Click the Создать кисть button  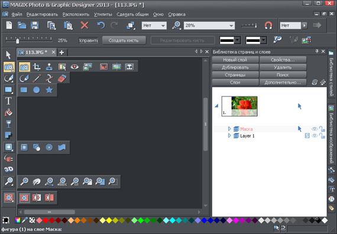(x=124, y=40)
